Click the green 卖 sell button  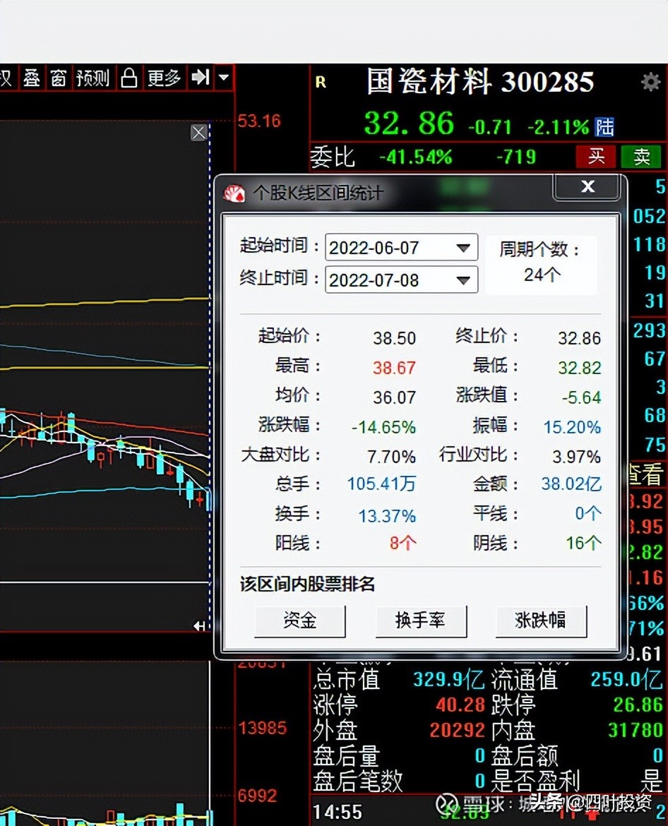coord(641,157)
